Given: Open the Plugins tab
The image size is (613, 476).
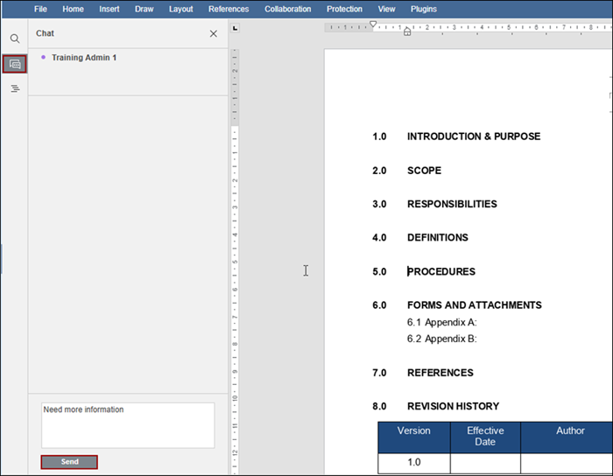Looking at the screenshot, I should [x=424, y=9].
